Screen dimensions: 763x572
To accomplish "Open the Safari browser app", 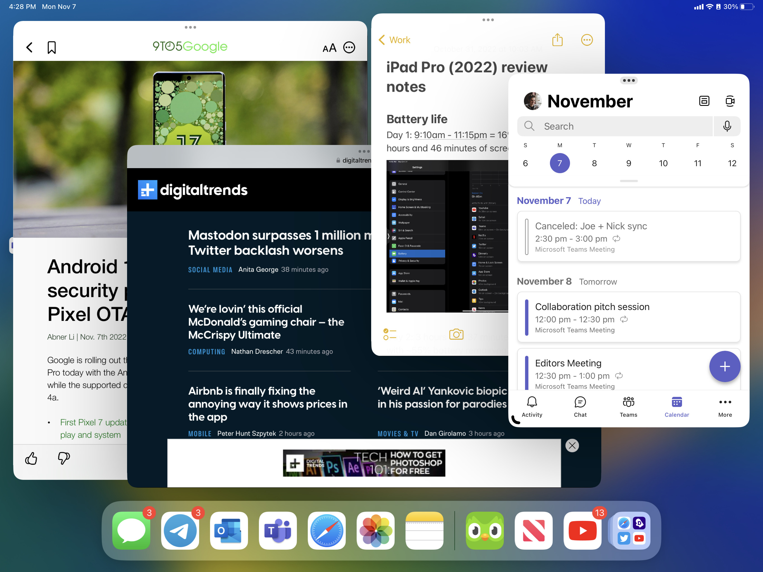I will [x=327, y=531].
